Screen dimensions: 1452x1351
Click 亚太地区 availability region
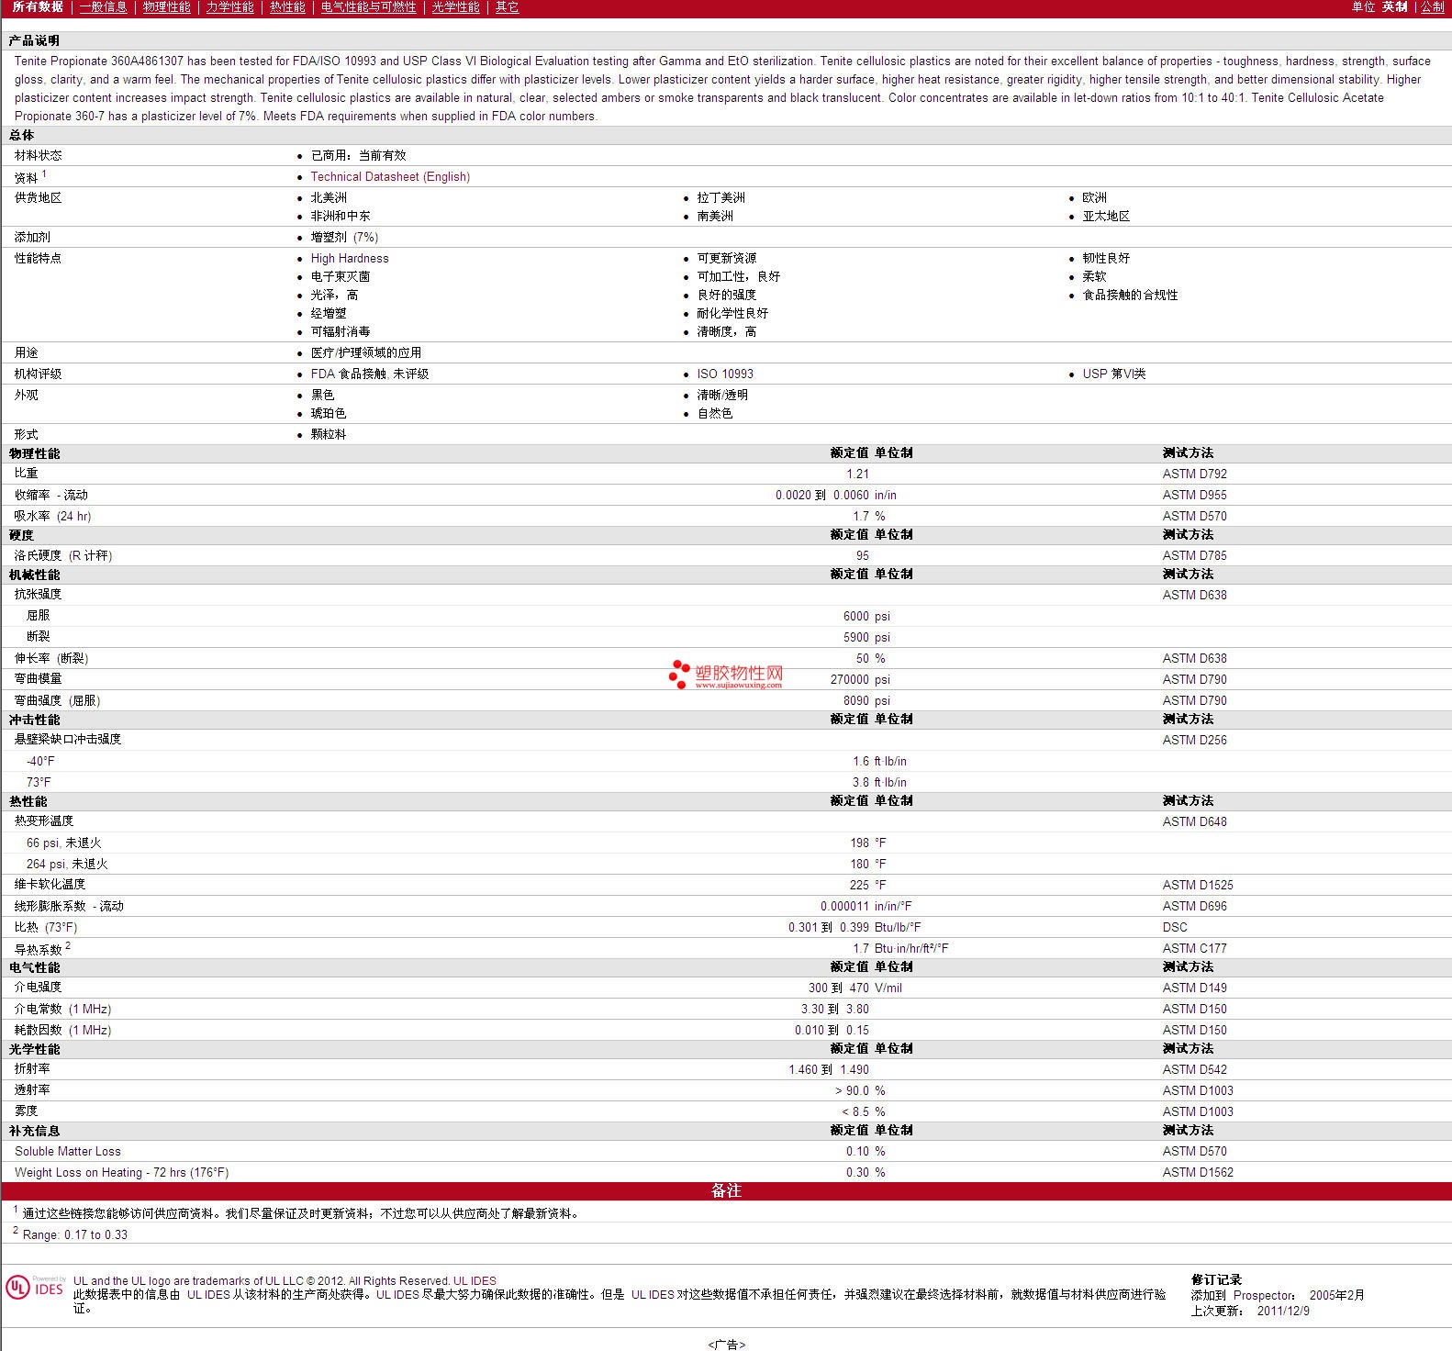pyautogui.click(x=1106, y=216)
